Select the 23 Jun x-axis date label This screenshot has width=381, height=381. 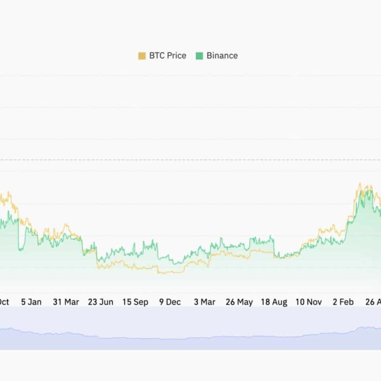tap(100, 302)
